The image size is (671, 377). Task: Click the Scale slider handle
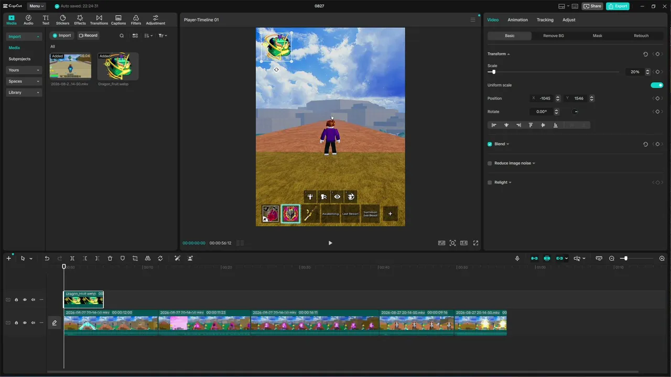click(x=494, y=72)
